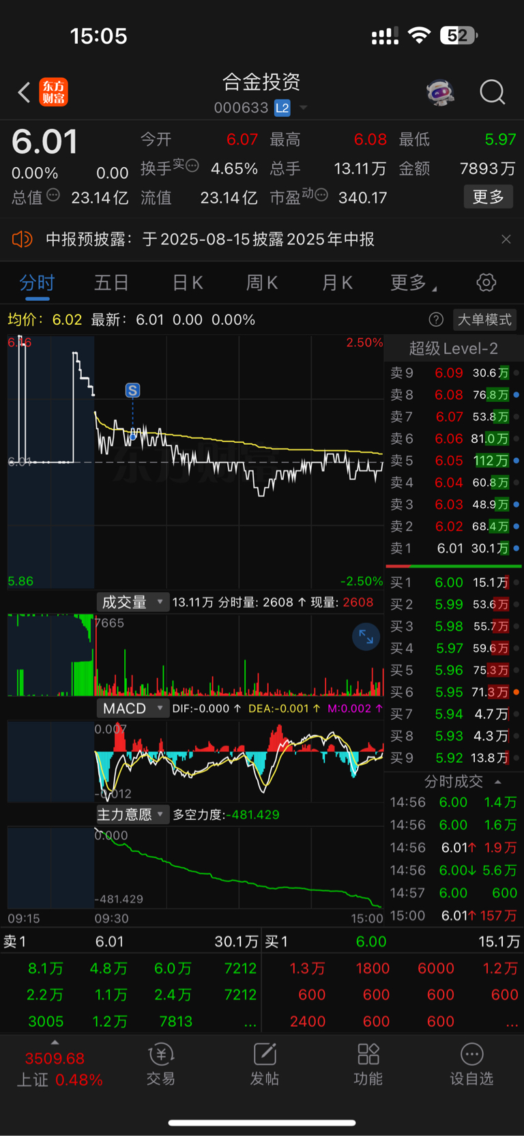Image resolution: width=524 pixels, height=1136 pixels.
Task: Open the 发帖 post icon
Action: pyautogui.click(x=265, y=1064)
